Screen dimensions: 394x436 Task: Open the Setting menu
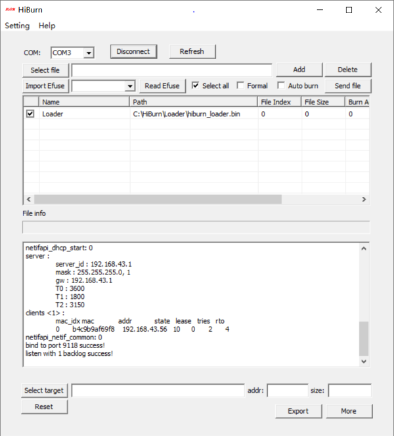tap(17, 26)
